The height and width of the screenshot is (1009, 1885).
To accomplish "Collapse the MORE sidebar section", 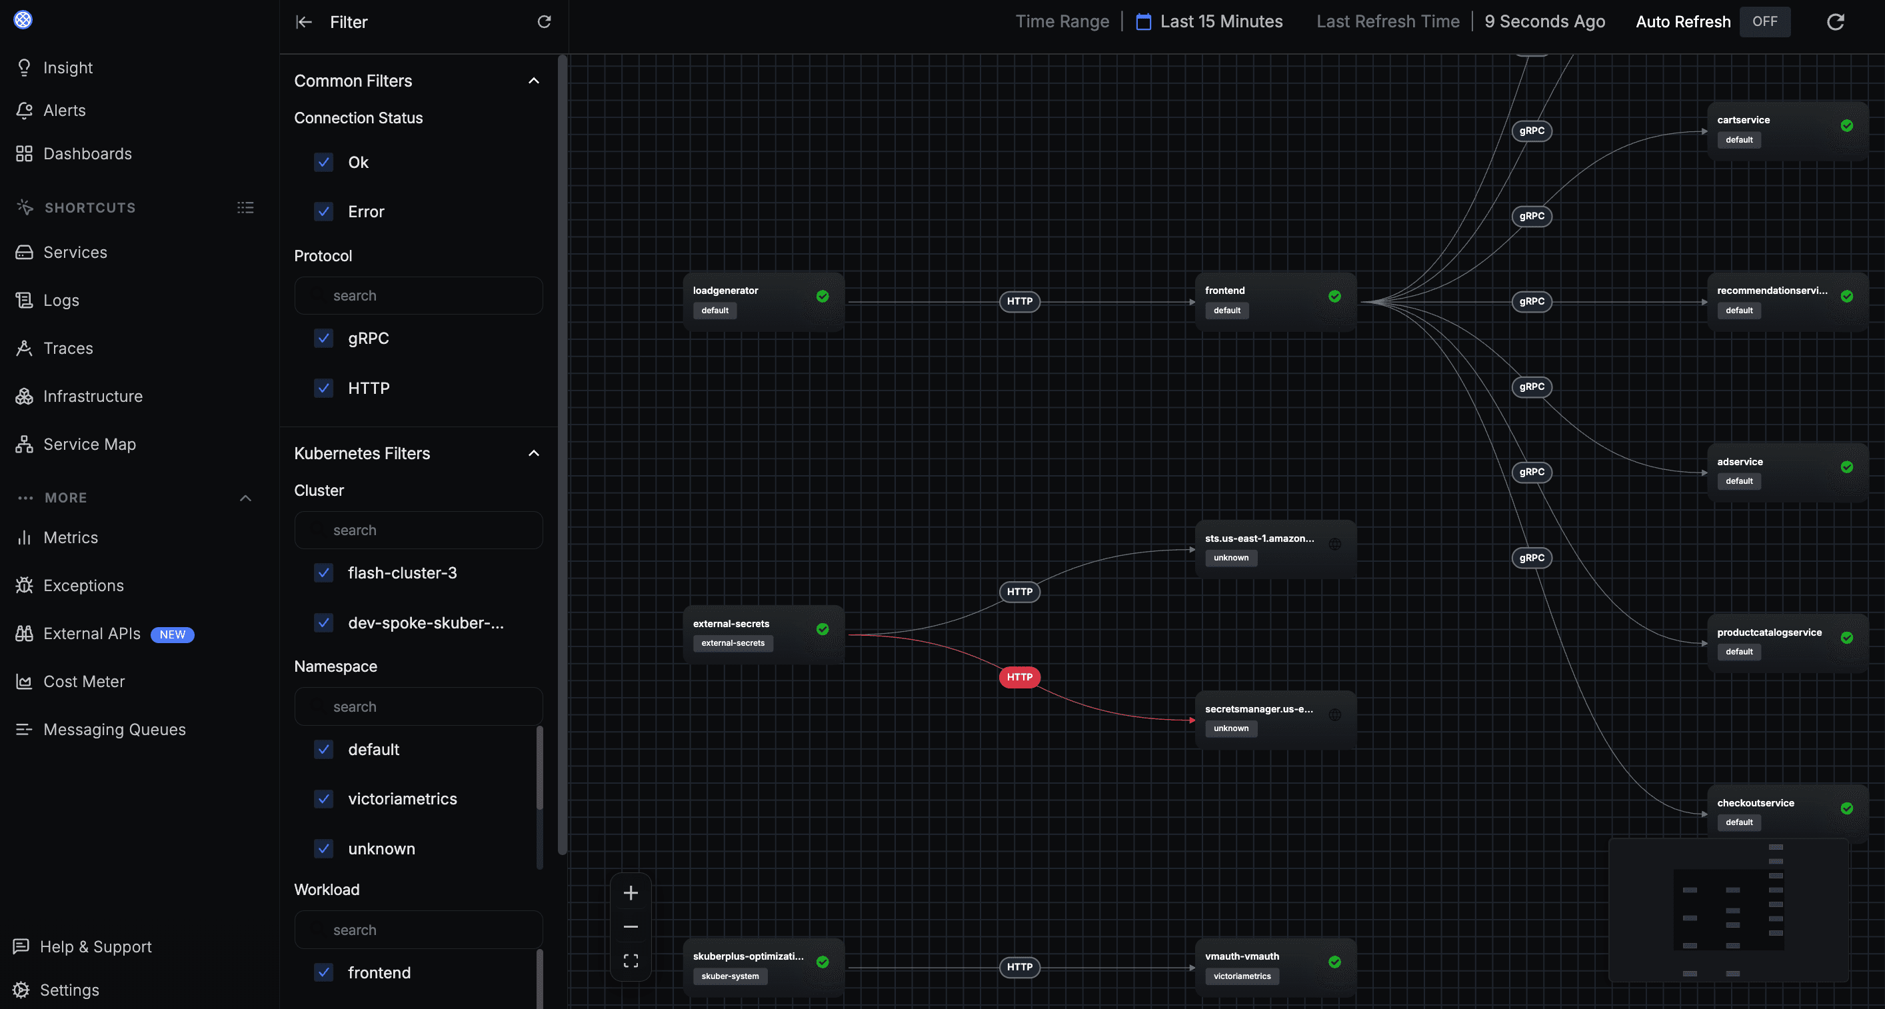I will click(245, 498).
